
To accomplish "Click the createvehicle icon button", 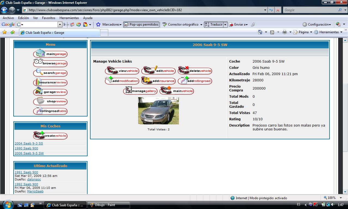I will pos(50,136).
